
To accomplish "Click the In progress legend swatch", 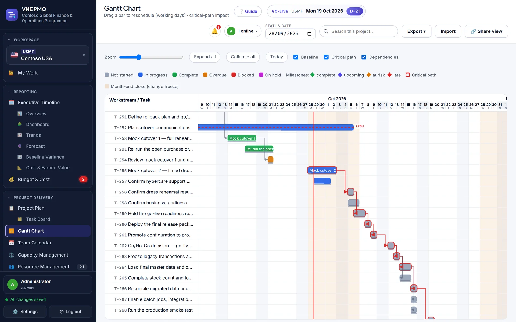I will pos(140,75).
